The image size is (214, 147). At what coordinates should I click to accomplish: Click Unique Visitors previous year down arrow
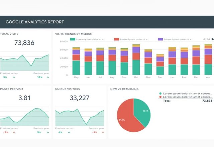pyautogui.click(x=103, y=132)
